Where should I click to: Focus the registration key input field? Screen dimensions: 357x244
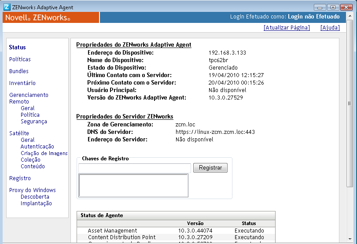click(x=135, y=168)
